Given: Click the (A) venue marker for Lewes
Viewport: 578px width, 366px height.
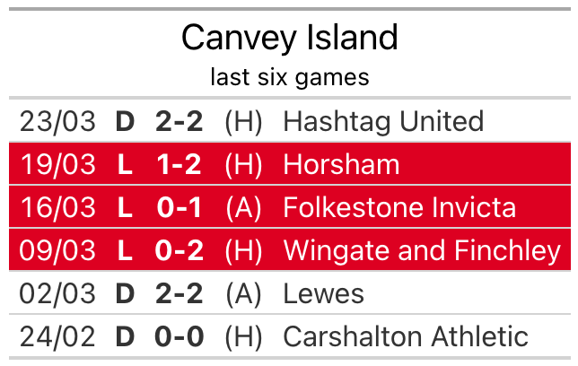Looking at the screenshot, I should point(243,293).
